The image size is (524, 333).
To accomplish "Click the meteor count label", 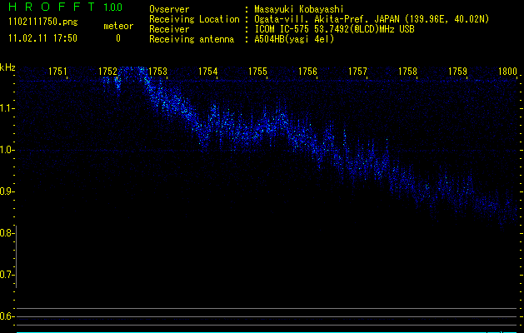I will 118,26.
